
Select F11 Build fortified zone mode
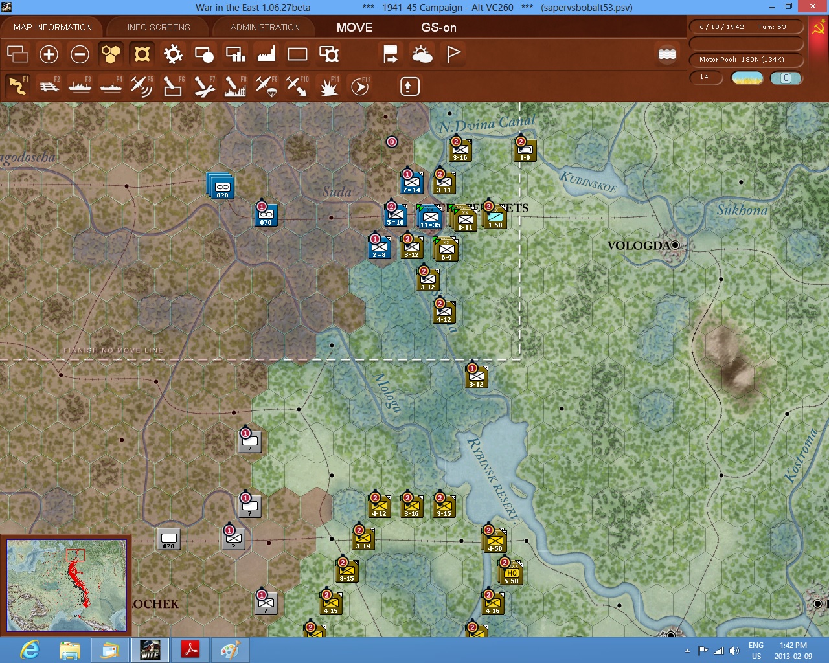pos(329,86)
